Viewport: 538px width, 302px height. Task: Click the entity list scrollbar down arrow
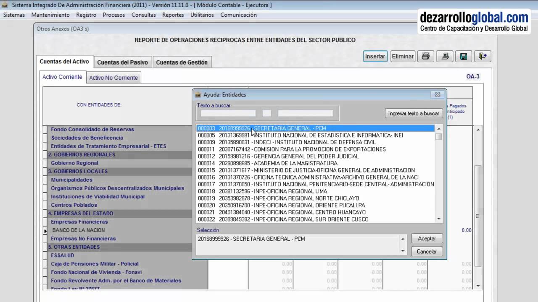coord(439,219)
